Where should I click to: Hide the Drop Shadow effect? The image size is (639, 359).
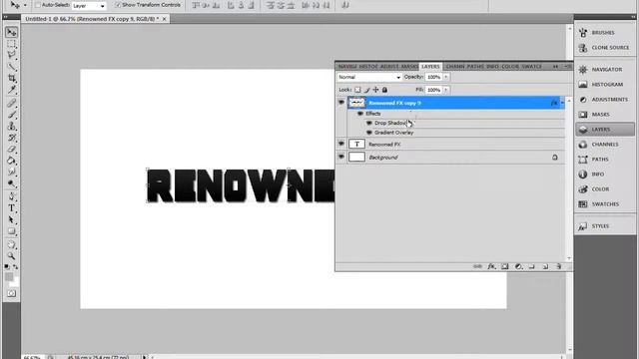pos(369,123)
